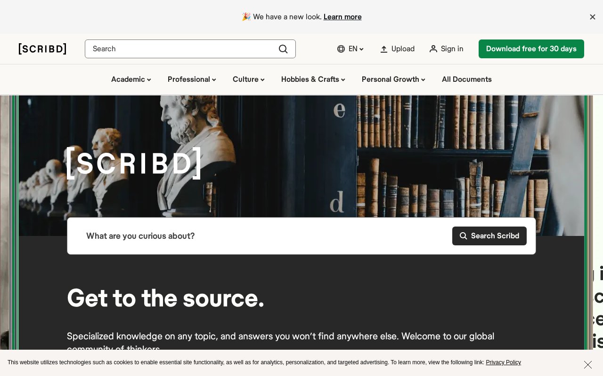
Task: Click the globe language icon
Action: [x=341, y=49]
